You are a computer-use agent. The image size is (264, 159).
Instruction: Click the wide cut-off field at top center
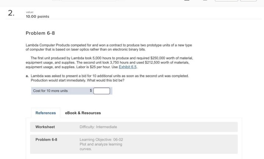tap(88, 0)
